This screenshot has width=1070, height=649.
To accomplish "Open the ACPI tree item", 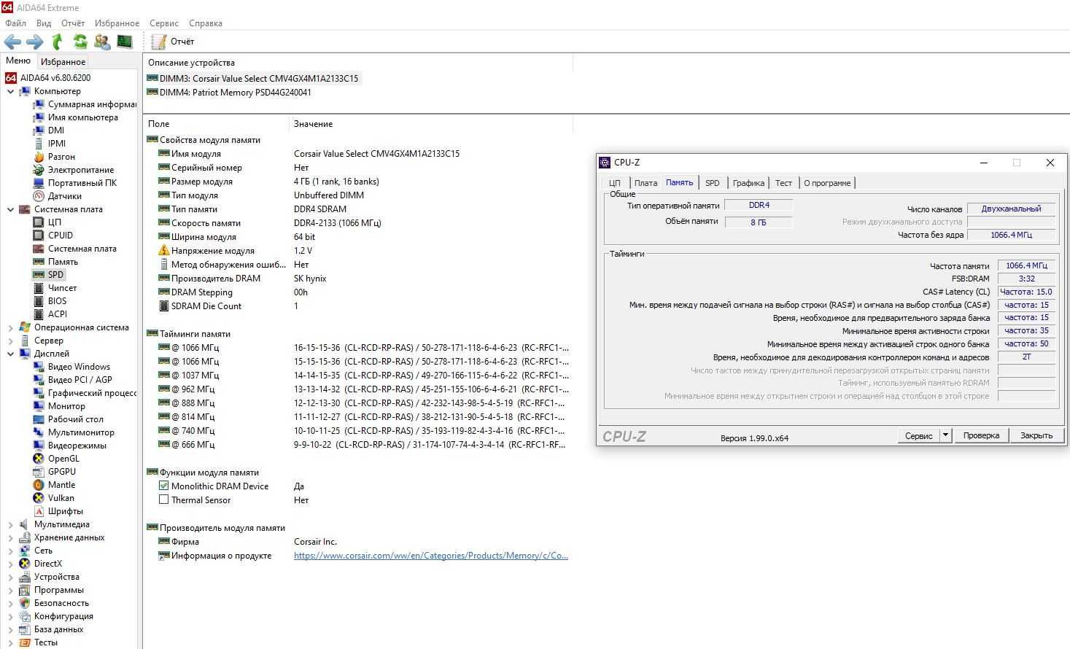I will [x=58, y=314].
